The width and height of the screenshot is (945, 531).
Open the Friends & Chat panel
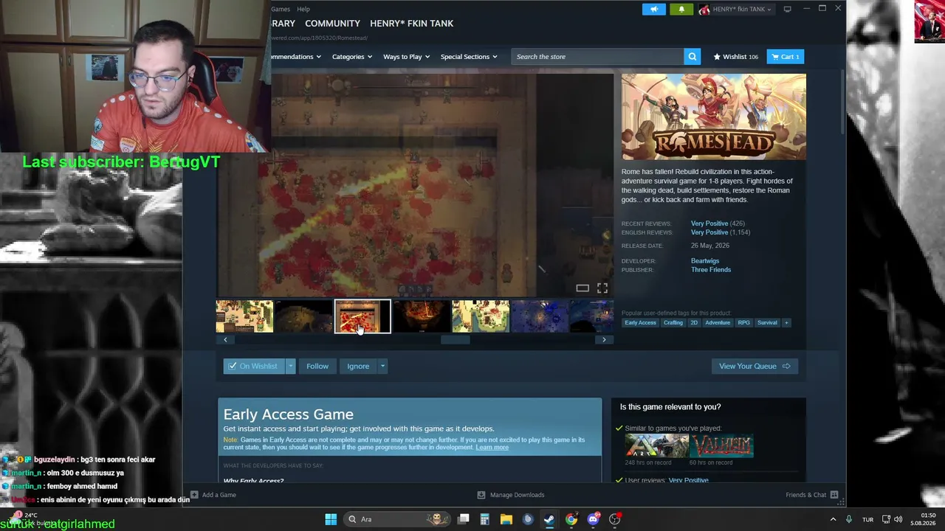click(812, 495)
